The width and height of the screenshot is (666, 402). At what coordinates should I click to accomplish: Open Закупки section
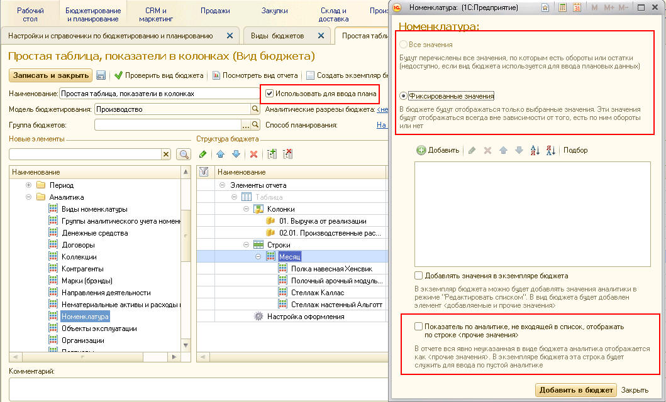click(274, 11)
